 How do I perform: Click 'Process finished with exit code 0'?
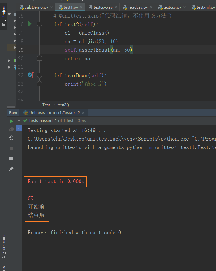pyautogui.click(x=74, y=233)
